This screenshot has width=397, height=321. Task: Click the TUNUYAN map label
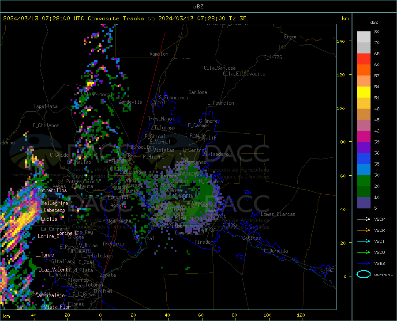click(x=102, y=291)
